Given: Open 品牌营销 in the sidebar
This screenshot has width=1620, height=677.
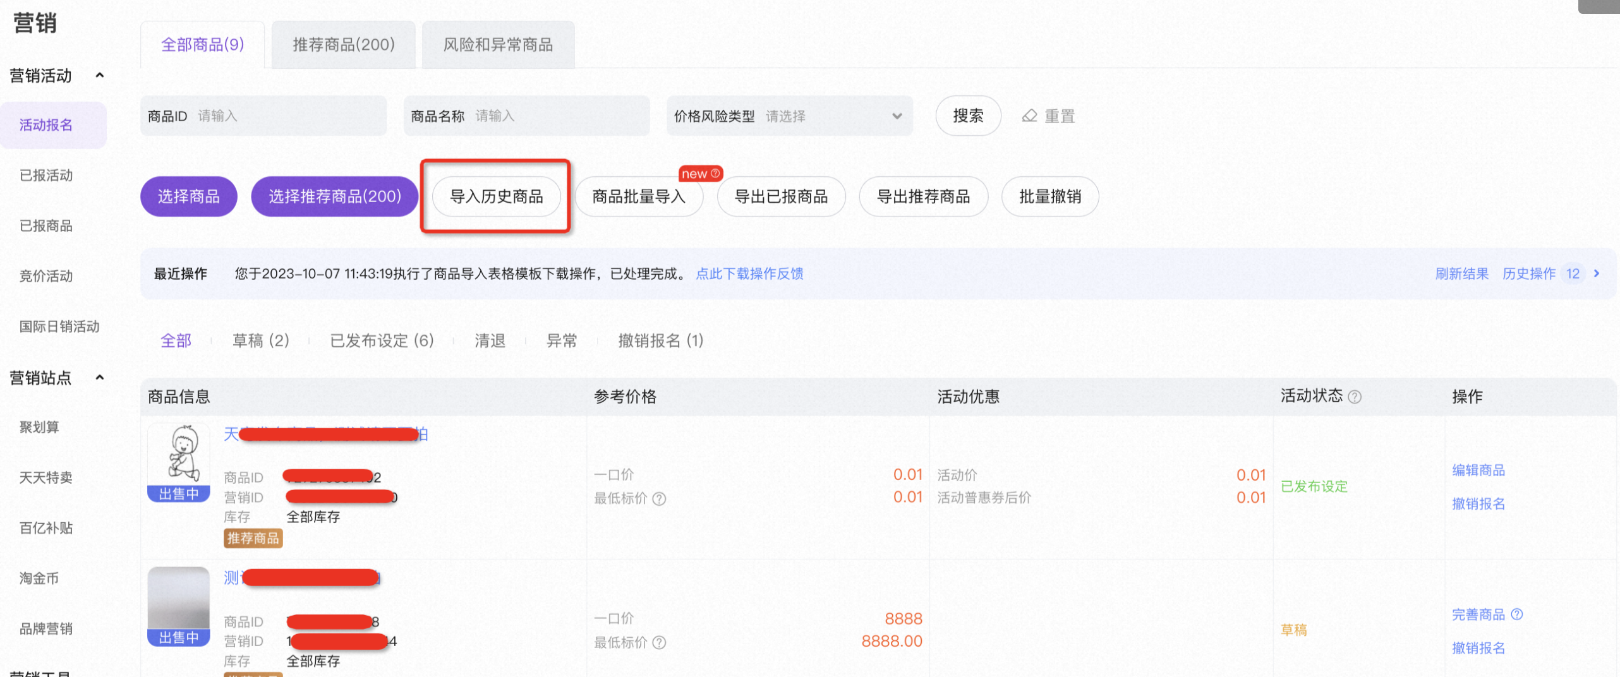Looking at the screenshot, I should [x=46, y=628].
